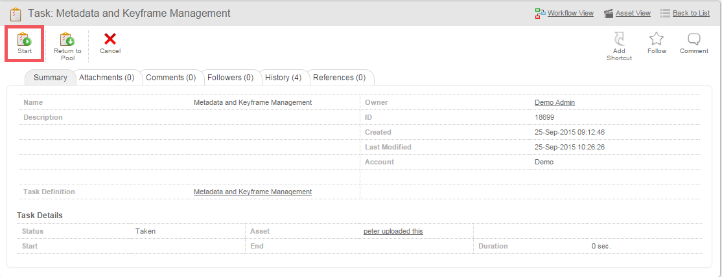Open the asset 'peter uploaded this'
Image resolution: width=722 pixels, height=277 pixels.
tap(393, 231)
